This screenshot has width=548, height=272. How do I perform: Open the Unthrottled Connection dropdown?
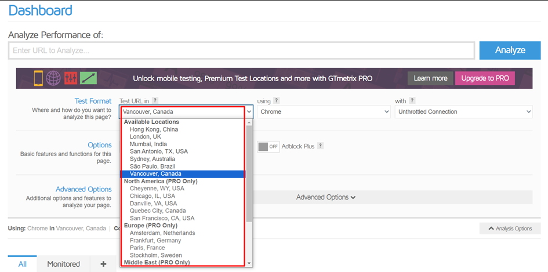tap(463, 112)
